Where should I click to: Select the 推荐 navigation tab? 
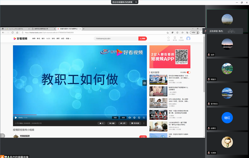[x=34, y=39]
